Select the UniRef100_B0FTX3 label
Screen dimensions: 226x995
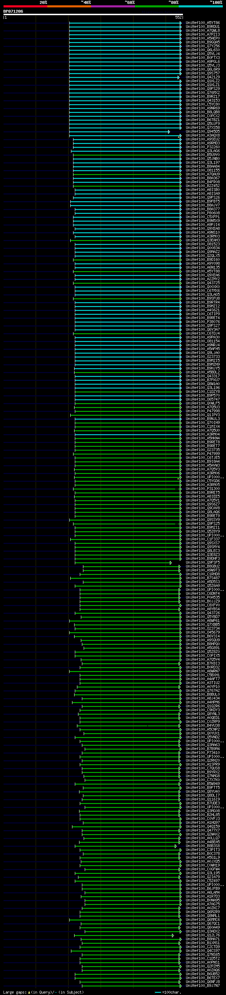[203, 58]
